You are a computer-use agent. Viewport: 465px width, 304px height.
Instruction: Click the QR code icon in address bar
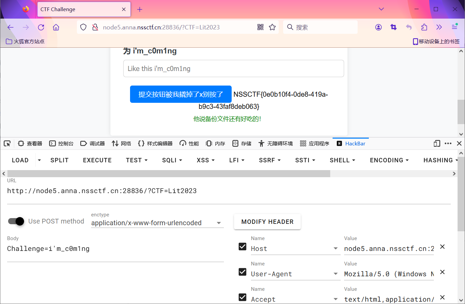[260, 27]
